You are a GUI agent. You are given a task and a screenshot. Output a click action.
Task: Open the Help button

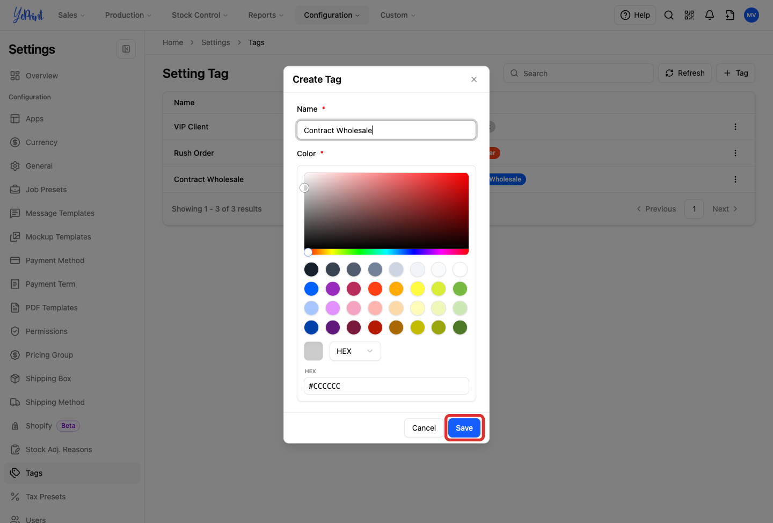pyautogui.click(x=635, y=15)
